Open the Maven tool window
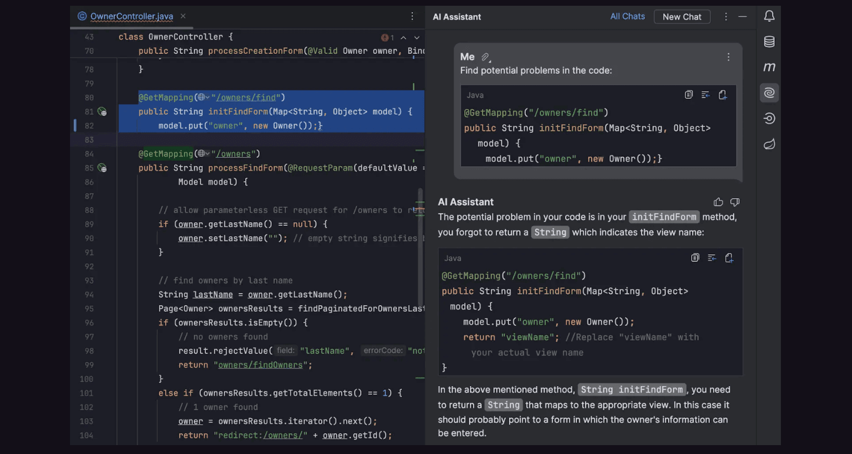The image size is (852, 454). (769, 67)
